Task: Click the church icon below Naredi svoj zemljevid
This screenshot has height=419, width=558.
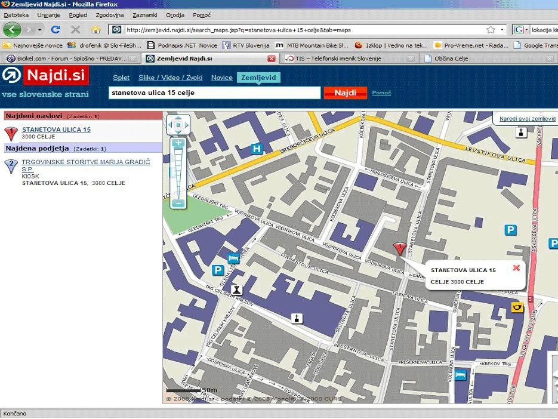Action: pyautogui.click(x=521, y=133)
